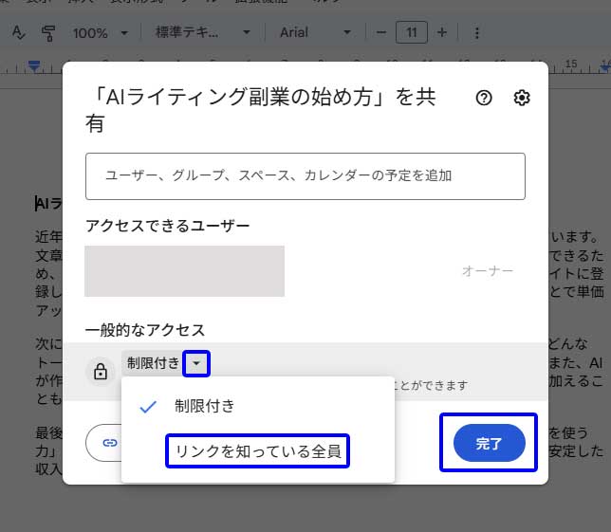Screen dimensions: 611x532
Task: Open the share dialog help icon
Action: point(484,98)
